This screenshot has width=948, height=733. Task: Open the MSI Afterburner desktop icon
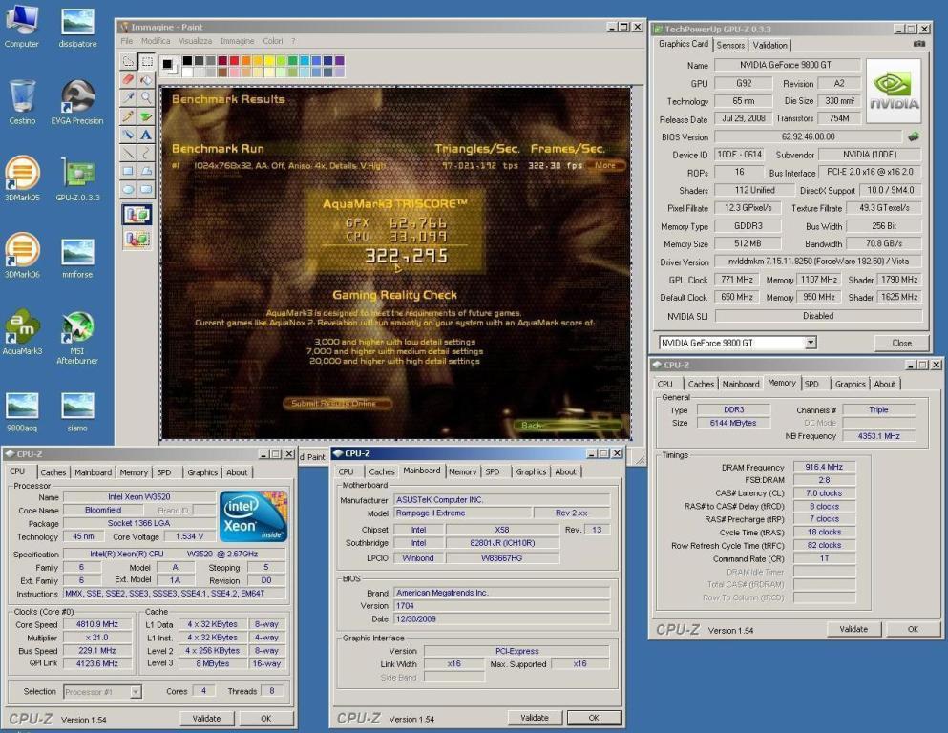click(x=77, y=337)
